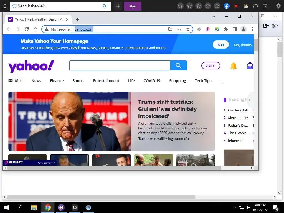Viewport: 284px width, 213px height.
Task: Open the Chrome profile avatar
Action: [244, 29]
